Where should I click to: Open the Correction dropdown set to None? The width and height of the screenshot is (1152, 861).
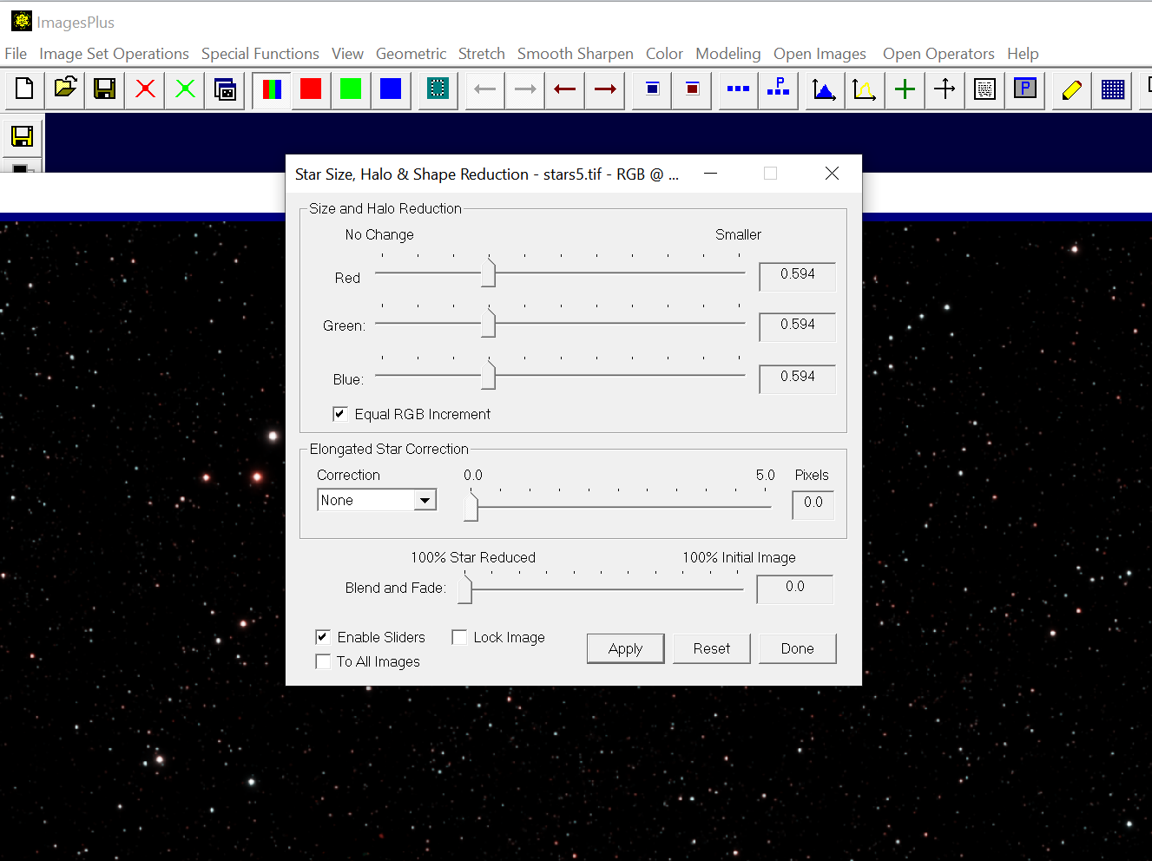tap(377, 500)
